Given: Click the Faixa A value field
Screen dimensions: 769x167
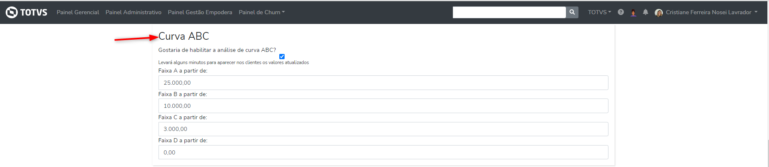Looking at the screenshot, I should pos(383,83).
